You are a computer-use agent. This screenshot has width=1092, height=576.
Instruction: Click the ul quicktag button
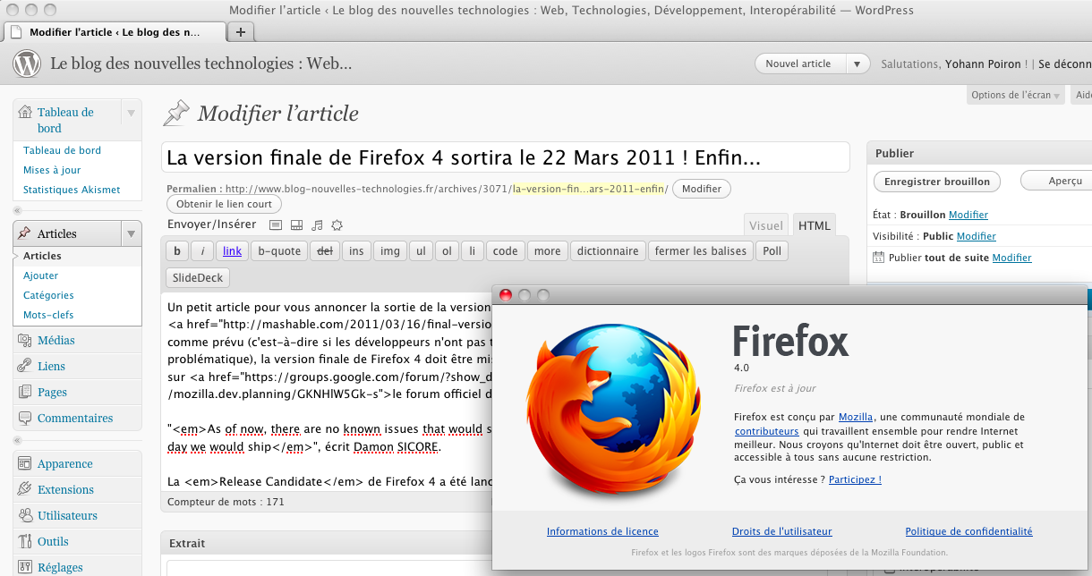421,251
